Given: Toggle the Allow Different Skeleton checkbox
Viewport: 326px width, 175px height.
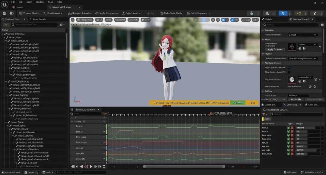Looking at the screenshot, I should tap(289, 67).
